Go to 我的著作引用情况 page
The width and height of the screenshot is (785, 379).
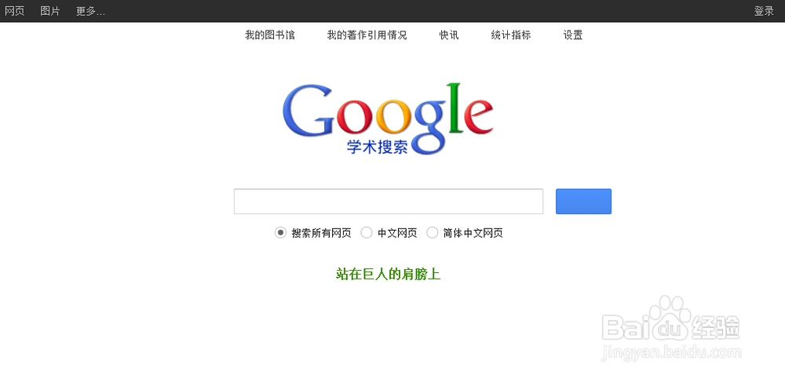tap(367, 35)
